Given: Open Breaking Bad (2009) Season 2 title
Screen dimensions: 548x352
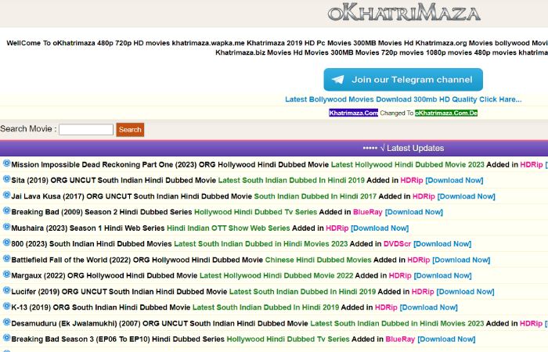Looking at the screenshot, I should [102, 212].
